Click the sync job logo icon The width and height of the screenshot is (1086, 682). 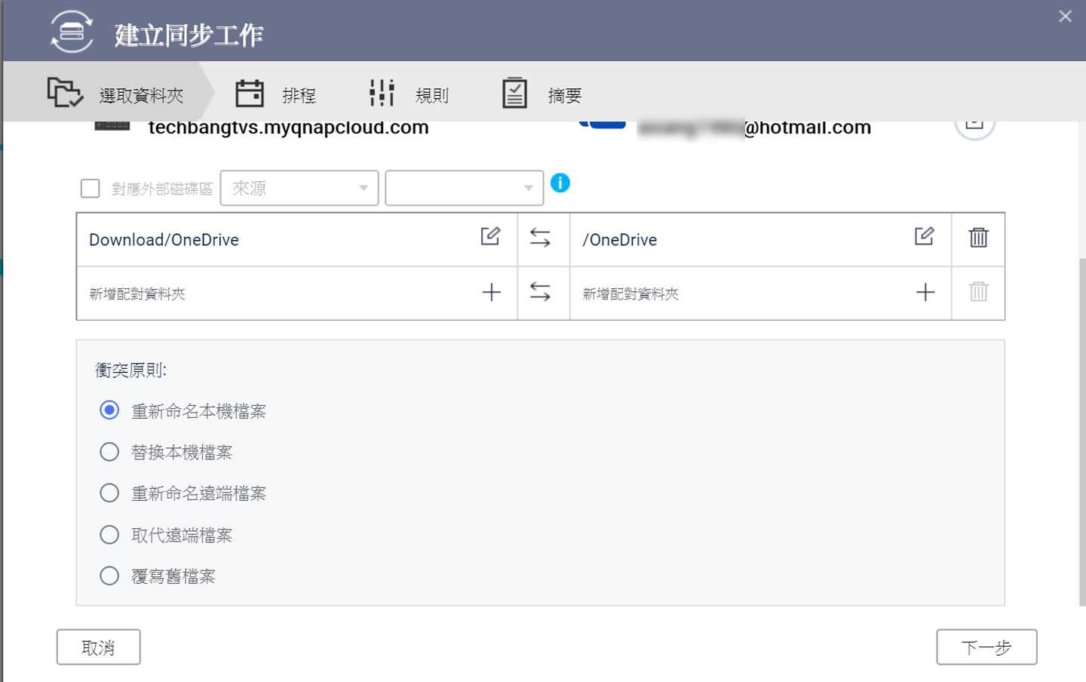[x=72, y=32]
